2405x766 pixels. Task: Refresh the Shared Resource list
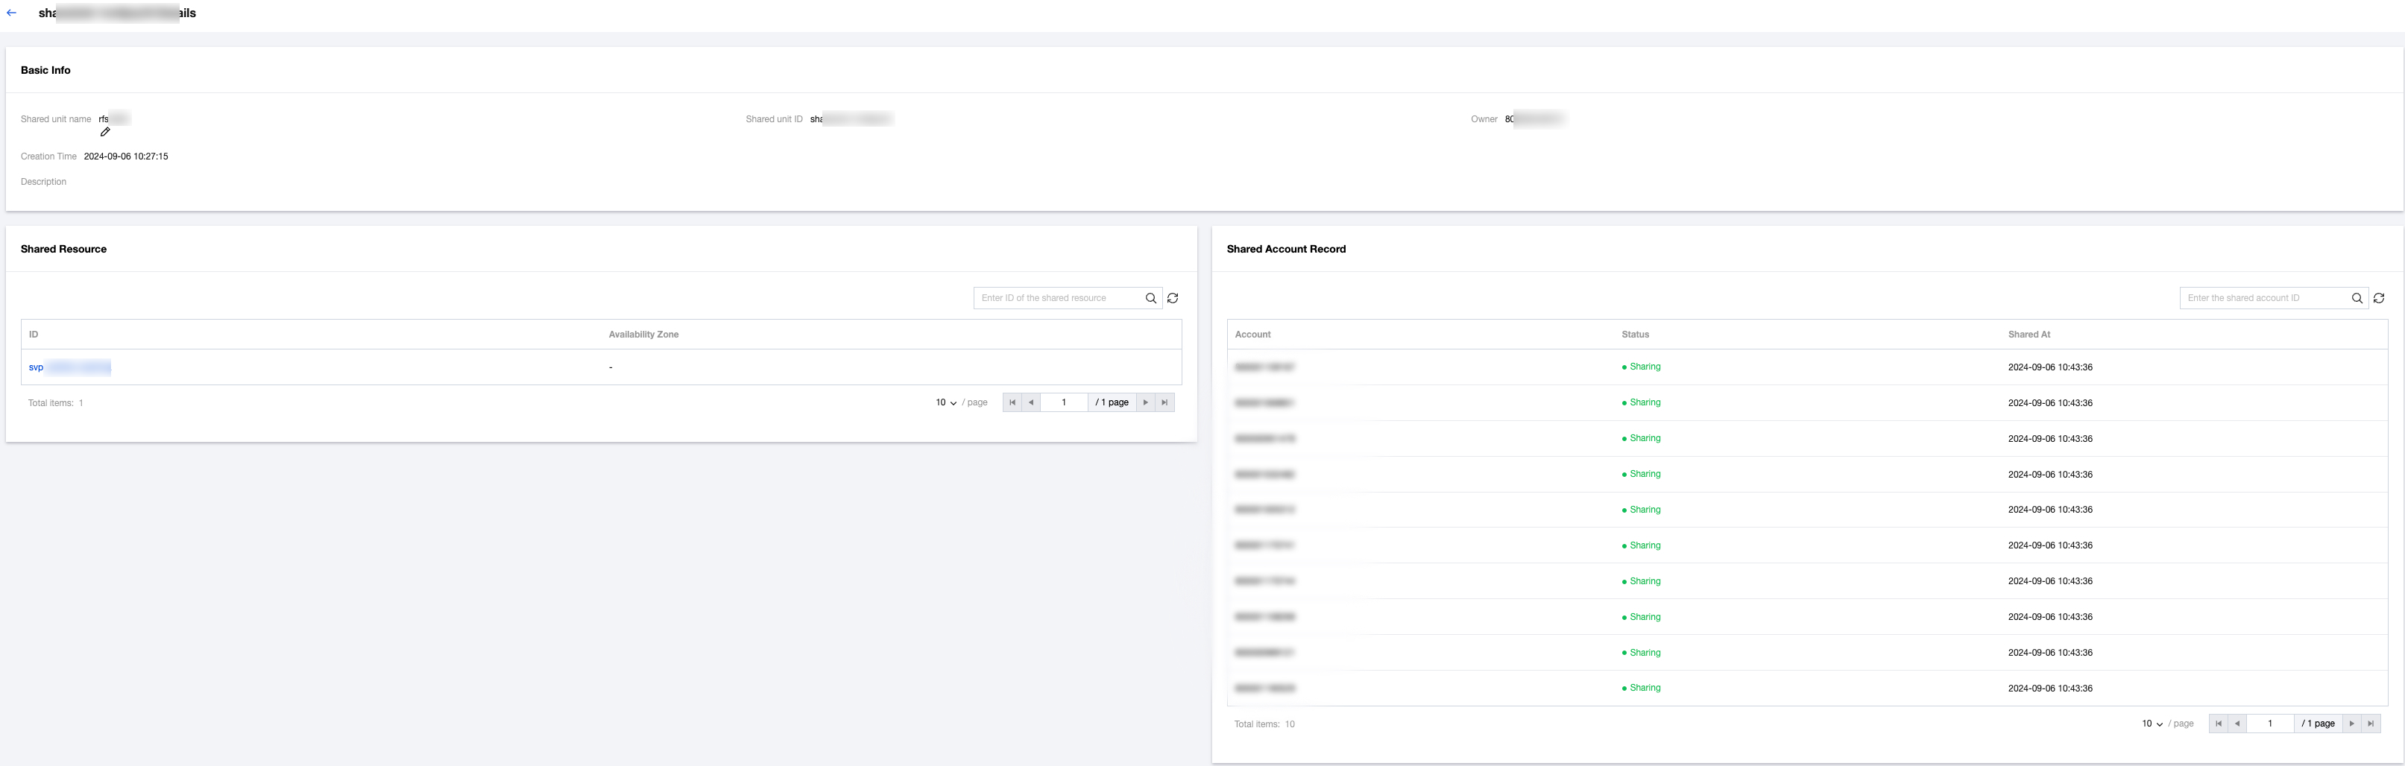(x=1173, y=299)
